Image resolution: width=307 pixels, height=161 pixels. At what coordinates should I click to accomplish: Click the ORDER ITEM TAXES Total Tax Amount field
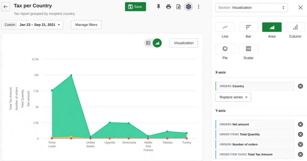pos(255,154)
